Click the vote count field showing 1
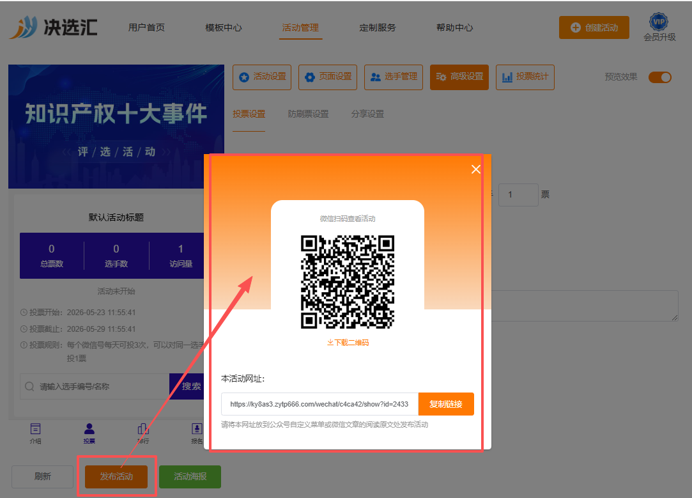This screenshot has height=498, width=692. (519, 195)
